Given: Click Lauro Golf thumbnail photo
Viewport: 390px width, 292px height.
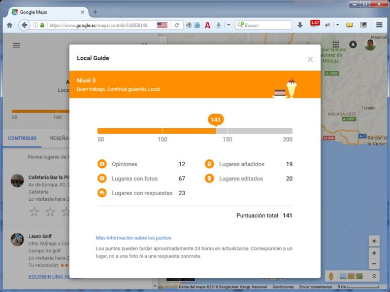Looking at the screenshot, I should point(17,239).
